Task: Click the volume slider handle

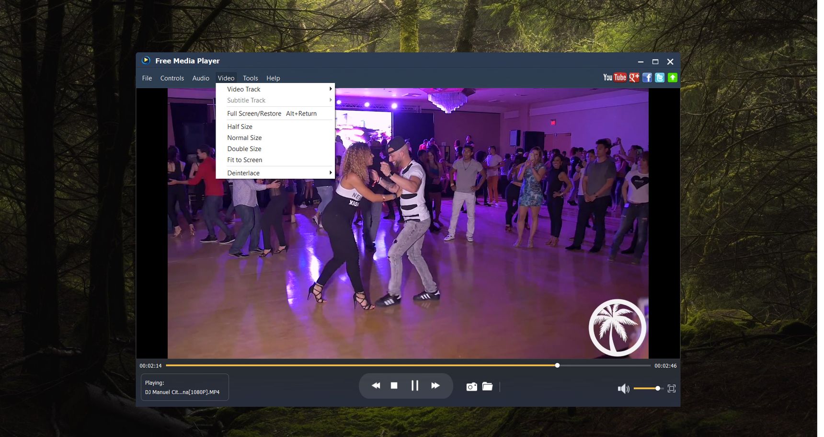Action: click(x=658, y=389)
